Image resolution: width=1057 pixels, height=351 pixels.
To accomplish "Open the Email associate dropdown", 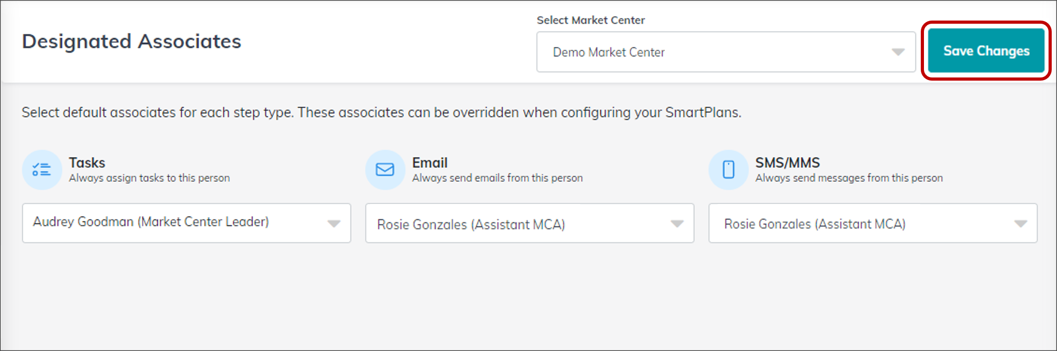I will tap(530, 223).
